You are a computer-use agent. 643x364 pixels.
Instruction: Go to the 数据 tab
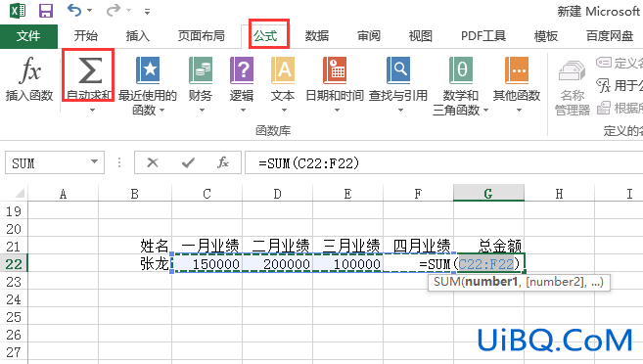pyautogui.click(x=317, y=36)
